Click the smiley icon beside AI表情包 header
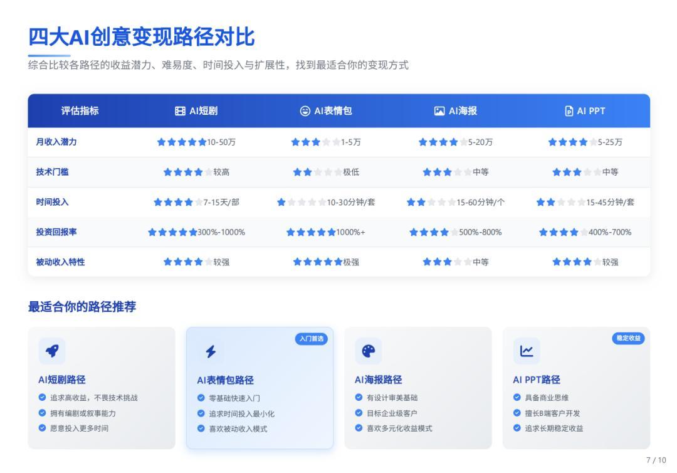 pyautogui.click(x=305, y=111)
